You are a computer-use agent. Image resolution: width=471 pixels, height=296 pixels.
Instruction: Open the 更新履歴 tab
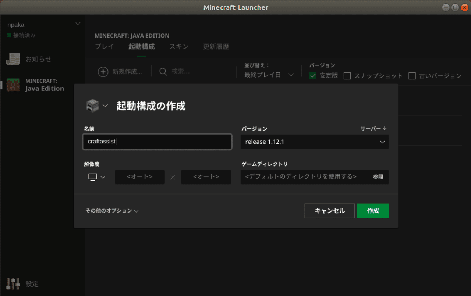216,46
